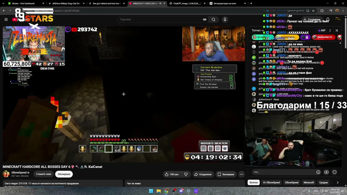Select the От IShowSpeed filter chip
Image resolution: width=347 pixels, height=195 pixels.
click(x=271, y=183)
